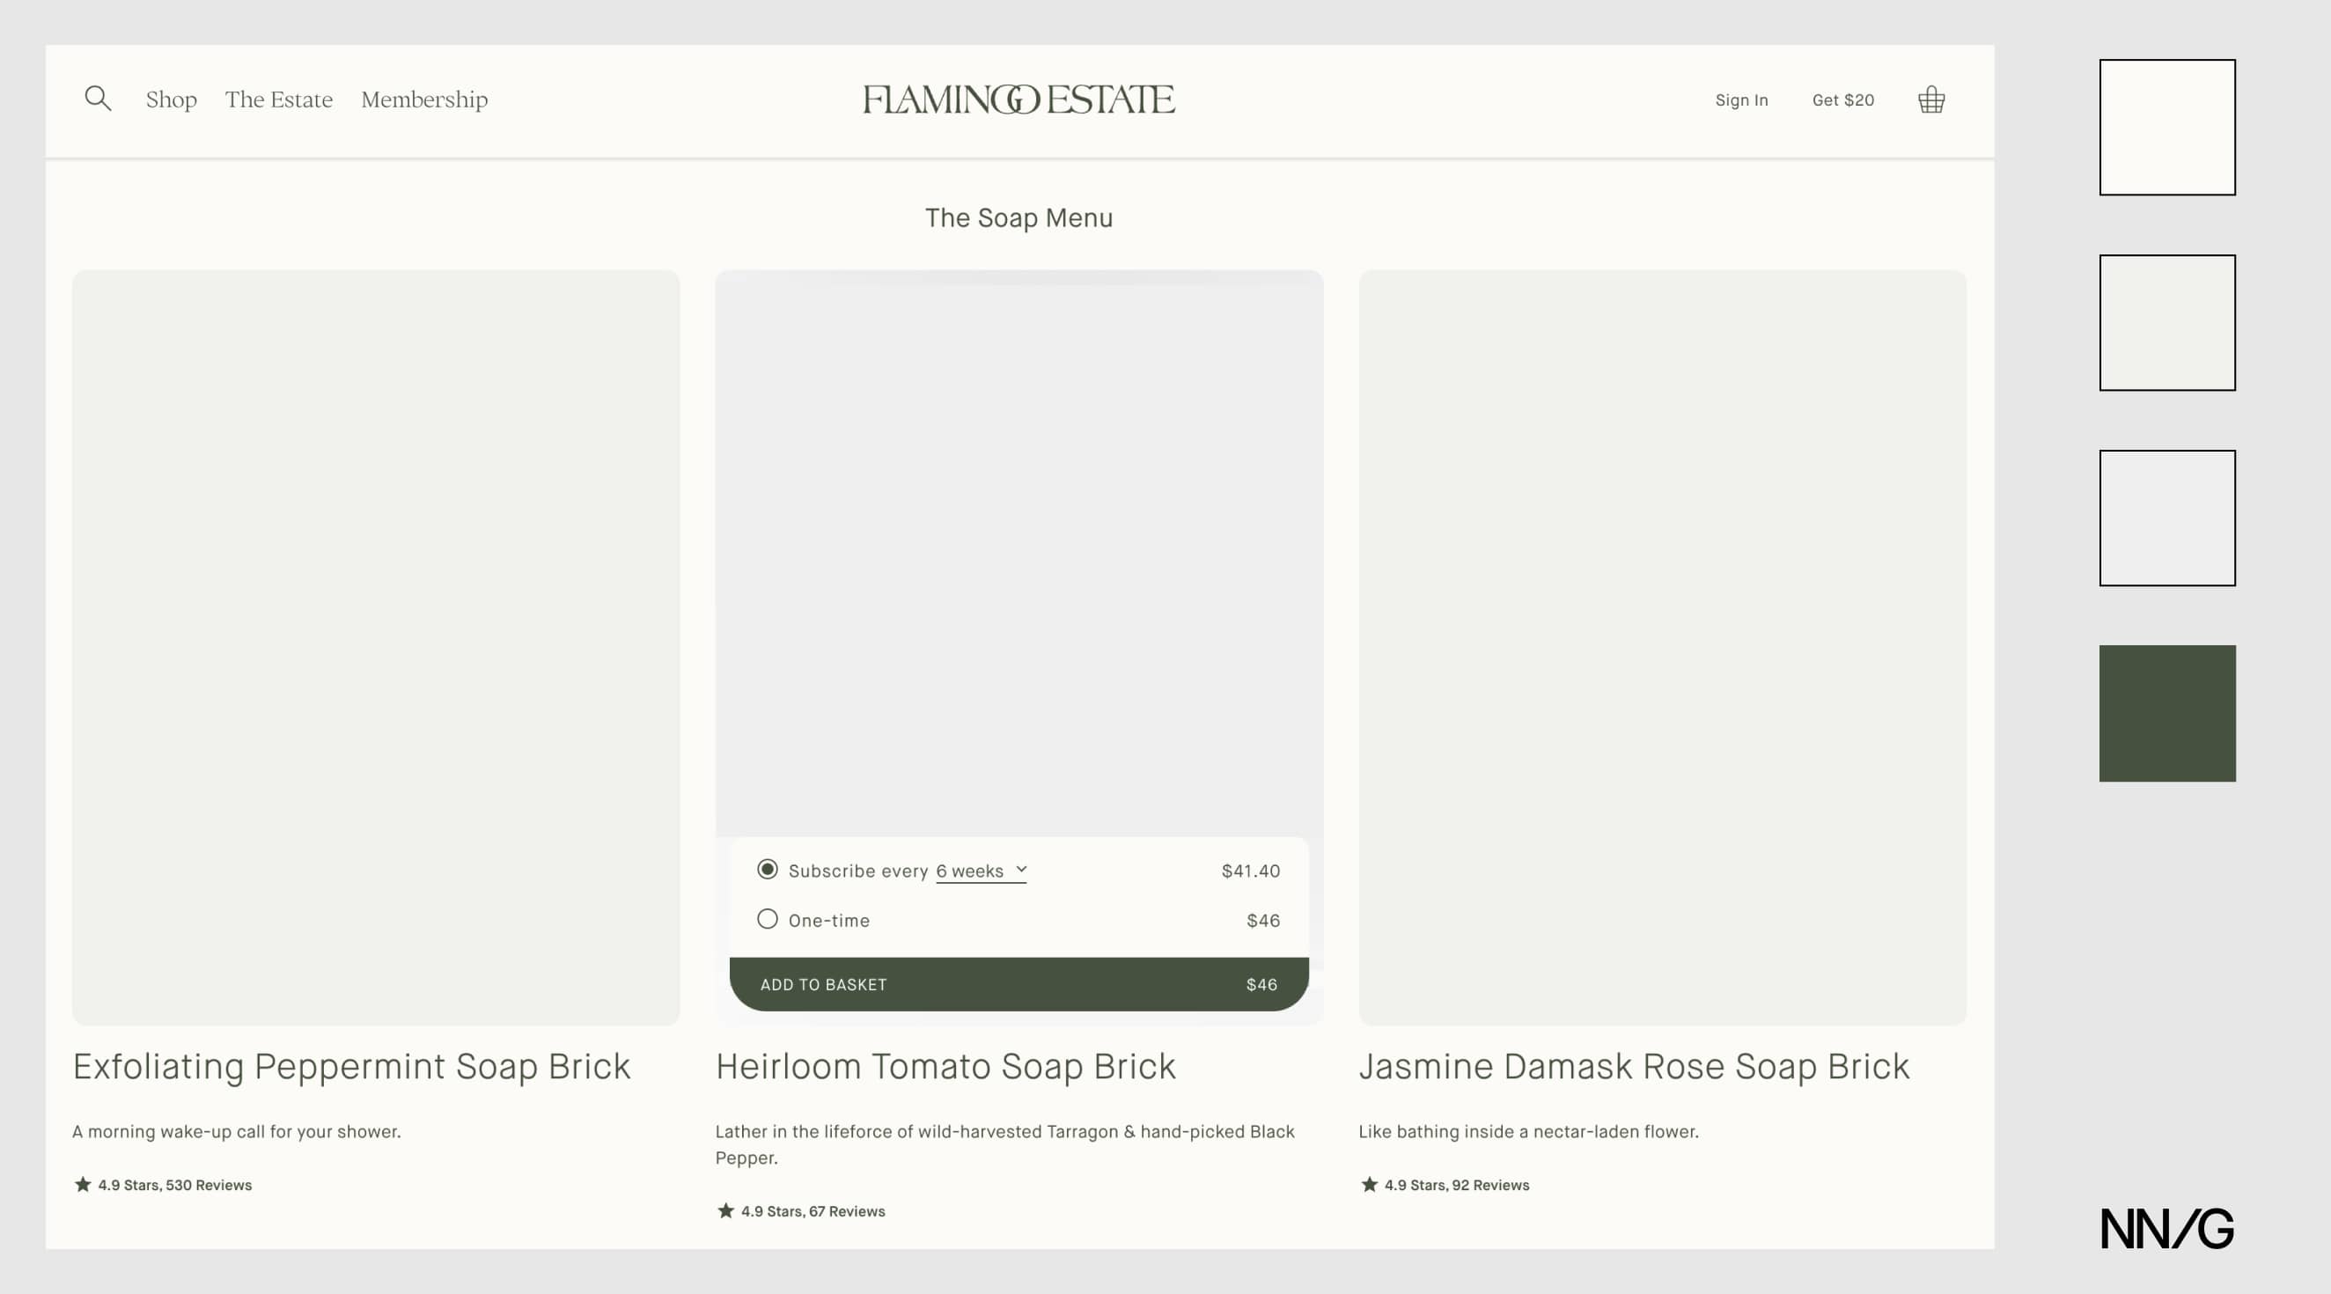The image size is (2331, 1294).
Task: Click the chevron beside 6 weeks
Action: pyautogui.click(x=1022, y=871)
